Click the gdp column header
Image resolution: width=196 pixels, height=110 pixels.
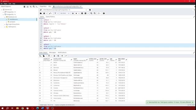pos(113,60)
